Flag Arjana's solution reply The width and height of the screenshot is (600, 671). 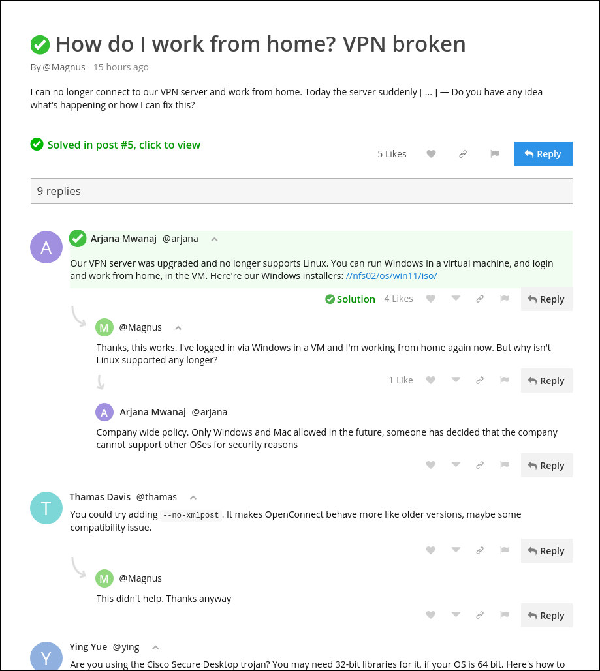coord(504,299)
